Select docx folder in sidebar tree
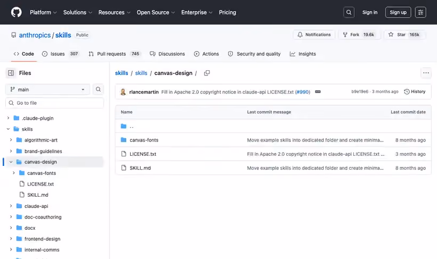This screenshot has height=259, width=437. 30,228
